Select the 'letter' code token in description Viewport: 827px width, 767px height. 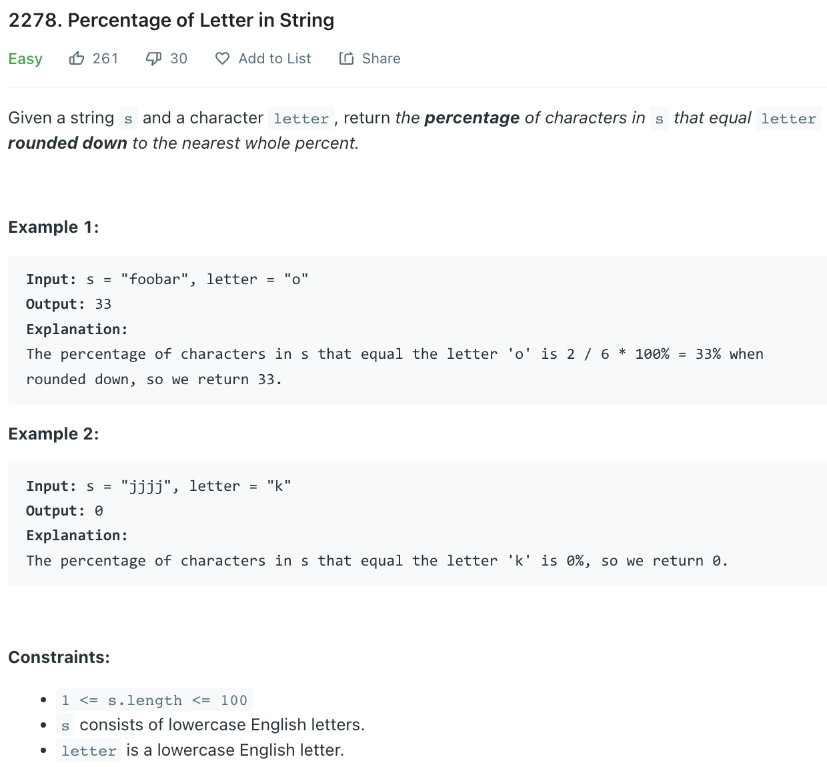301,118
